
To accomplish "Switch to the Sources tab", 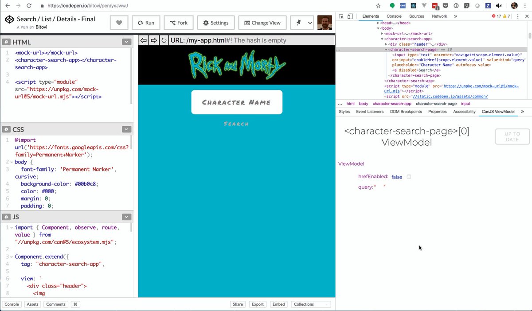I will pyautogui.click(x=416, y=16).
